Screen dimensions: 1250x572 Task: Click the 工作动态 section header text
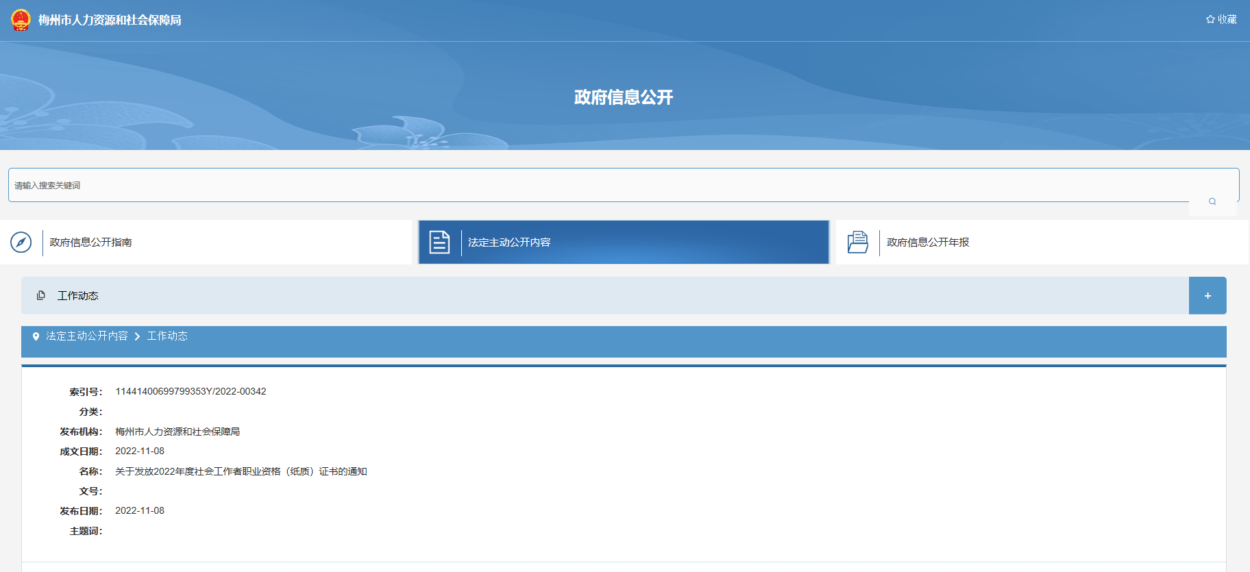click(x=78, y=295)
